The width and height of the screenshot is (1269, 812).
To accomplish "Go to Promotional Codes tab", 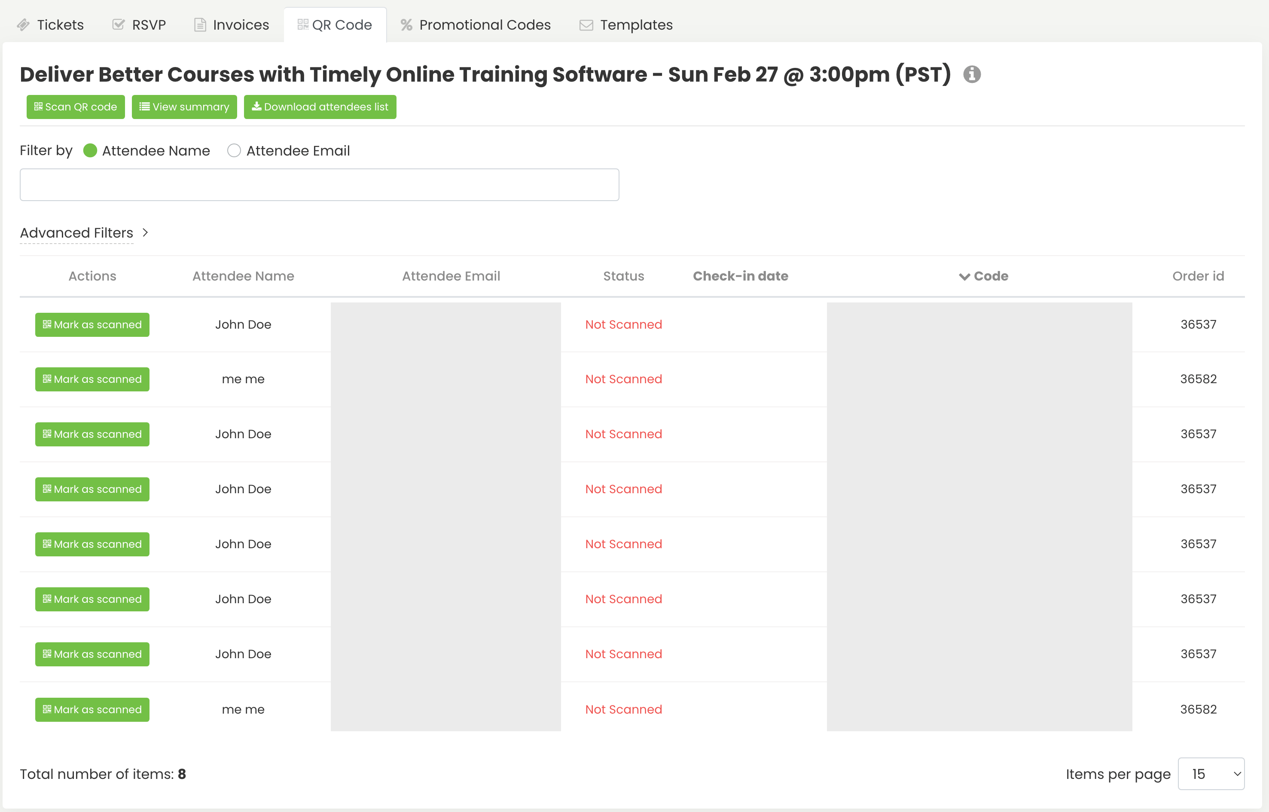I will 476,25.
